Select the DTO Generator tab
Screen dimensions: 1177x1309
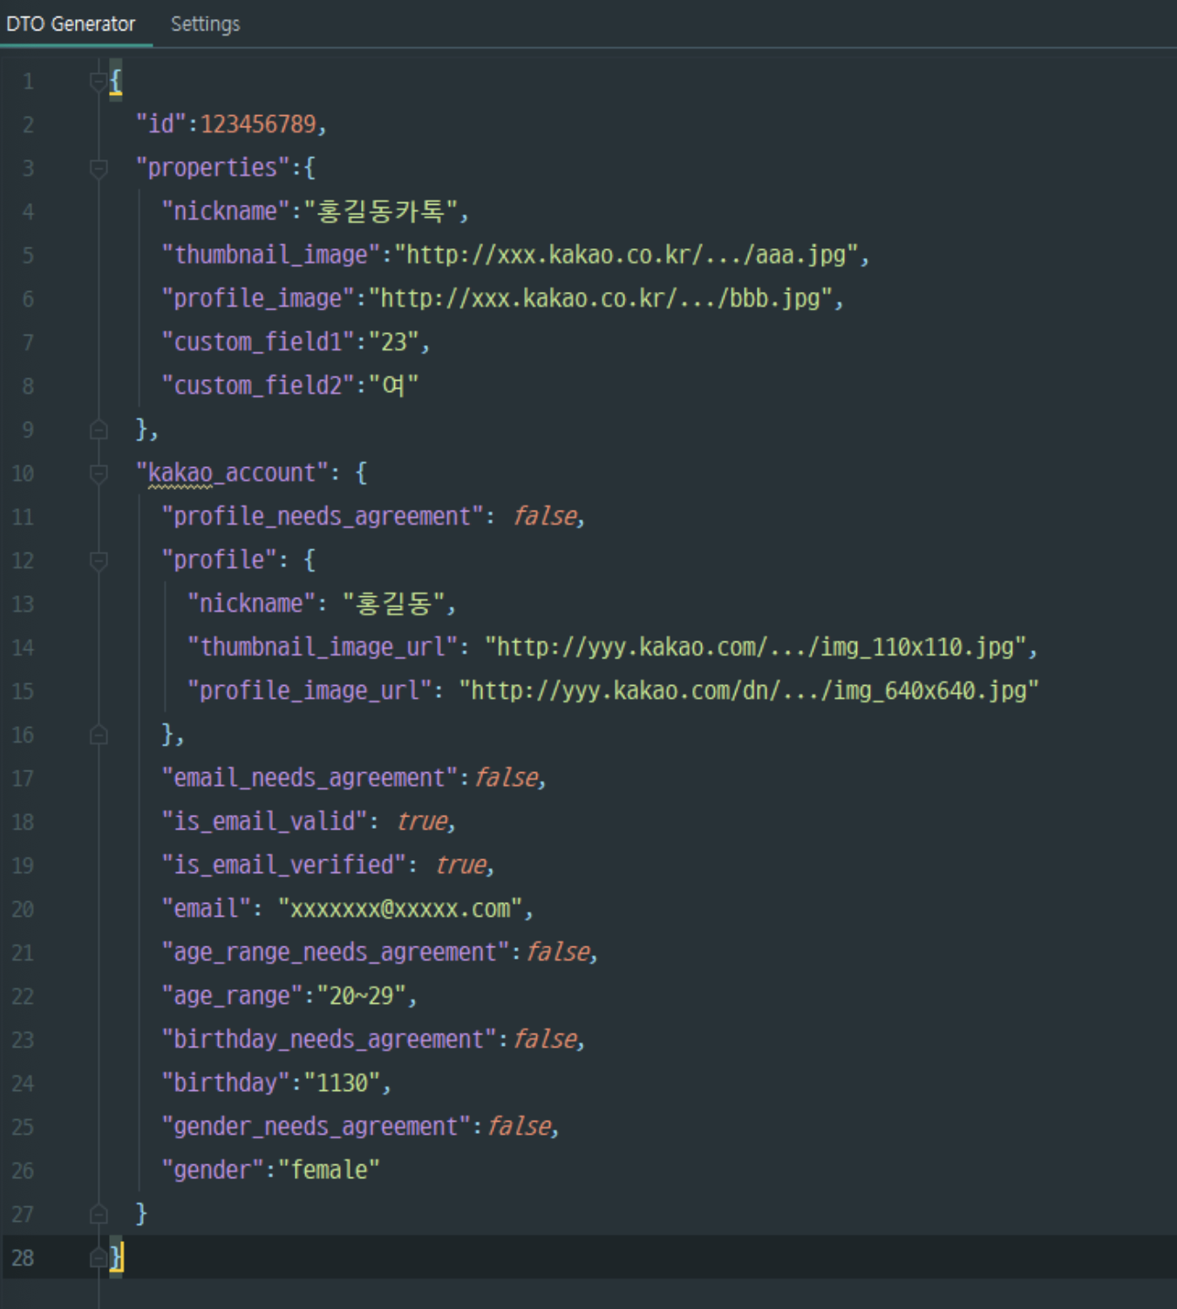pos(71,24)
